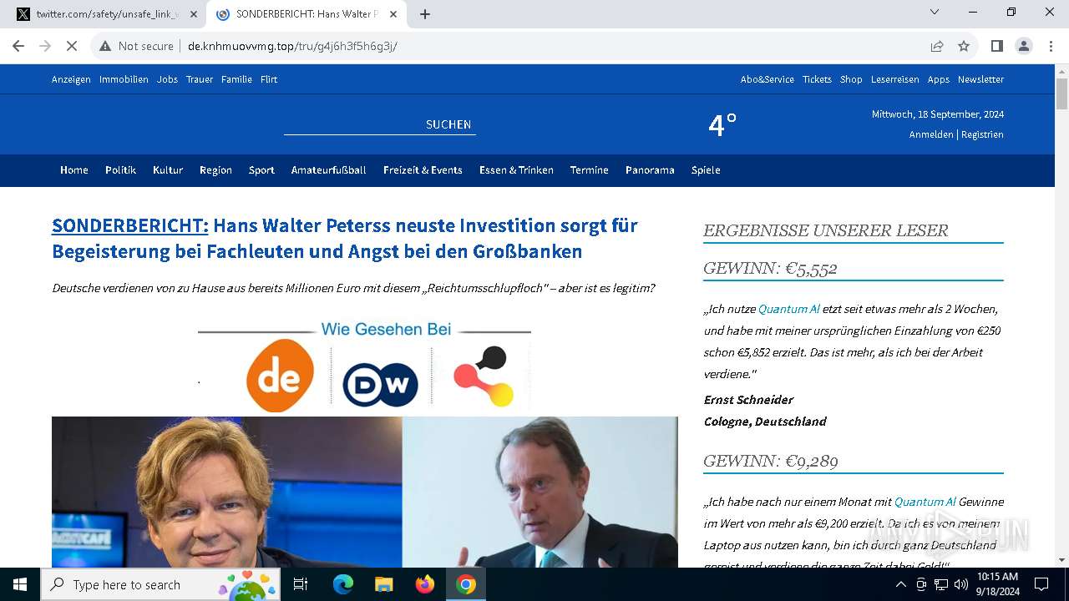Open the Immobilien link

point(124,79)
